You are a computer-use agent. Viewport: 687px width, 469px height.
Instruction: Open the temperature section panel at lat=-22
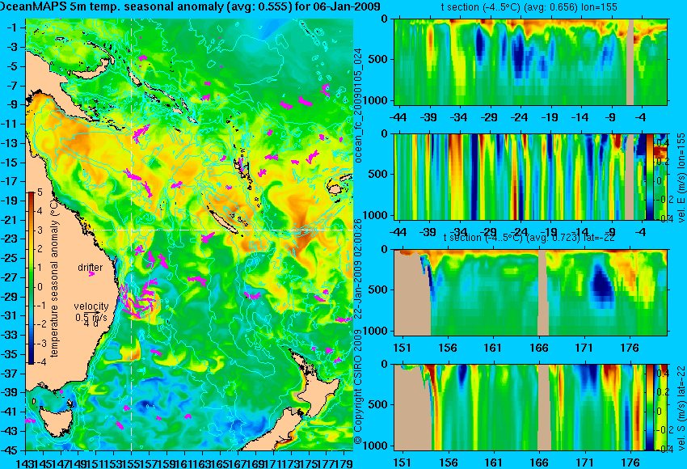pyautogui.click(x=530, y=293)
